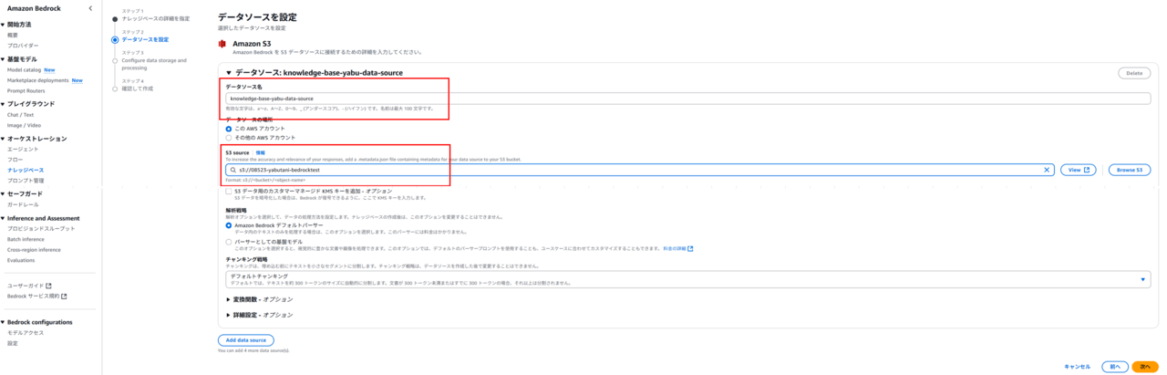1167x375 pixels.
Task: Open Batch inference in the sidebar
Action: [x=26, y=239]
